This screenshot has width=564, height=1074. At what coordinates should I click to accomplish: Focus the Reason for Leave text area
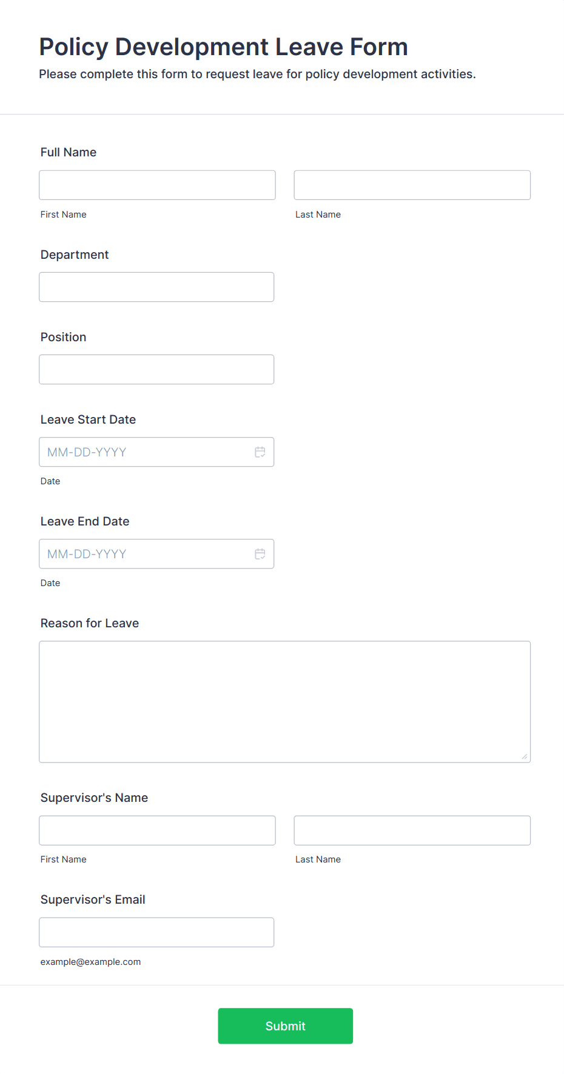point(284,701)
